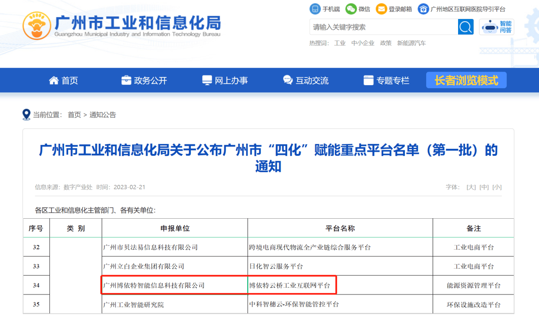
Task: Open the login mailbox (登录邮箱) icon
Action: point(382,9)
